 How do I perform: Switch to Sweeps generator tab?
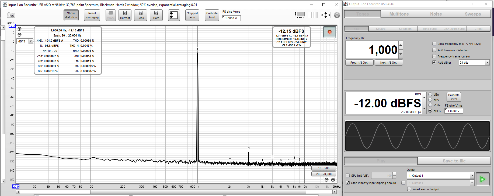[x=473, y=14]
